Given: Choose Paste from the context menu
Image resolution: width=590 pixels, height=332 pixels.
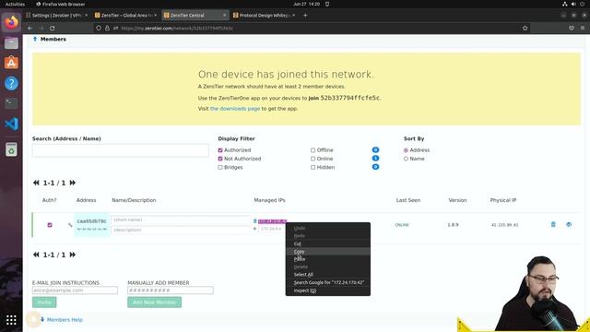Looking at the screenshot, I should [x=328, y=259].
